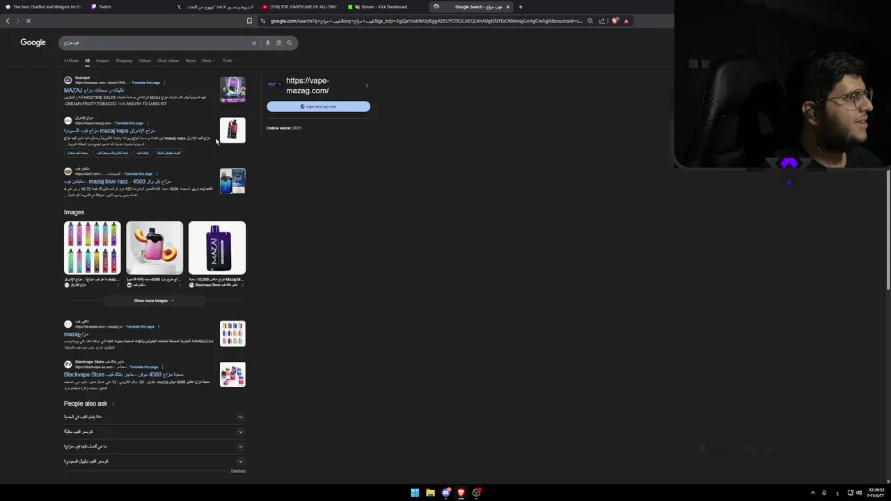Clear the Google search box text

click(254, 43)
